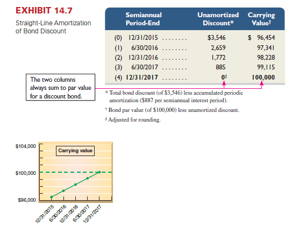Click the 99,115 carrying value

coord(266,67)
